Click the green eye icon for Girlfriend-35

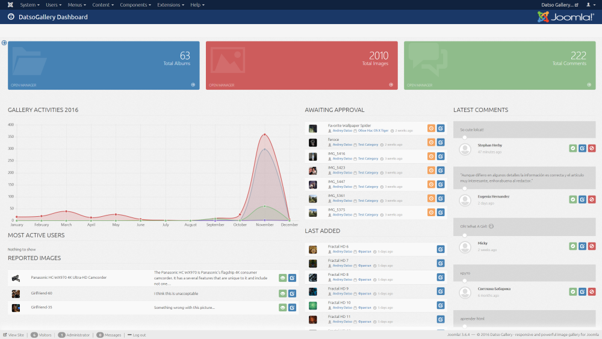282,307
